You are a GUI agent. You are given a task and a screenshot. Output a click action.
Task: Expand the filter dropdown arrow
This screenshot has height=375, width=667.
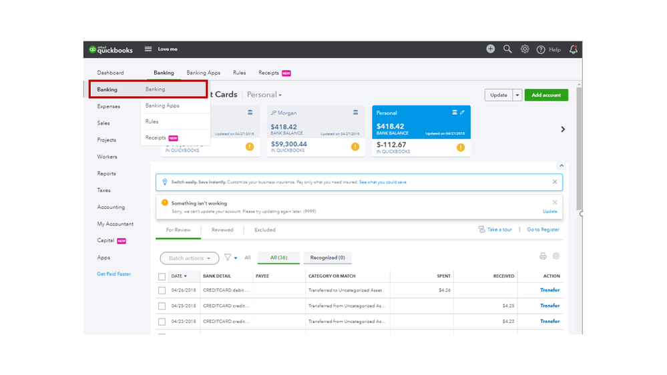pyautogui.click(x=236, y=258)
